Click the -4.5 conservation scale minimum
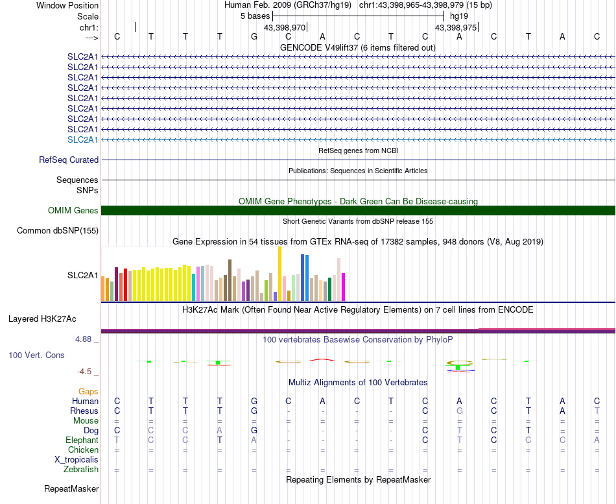The width and height of the screenshot is (616, 504). click(x=84, y=372)
